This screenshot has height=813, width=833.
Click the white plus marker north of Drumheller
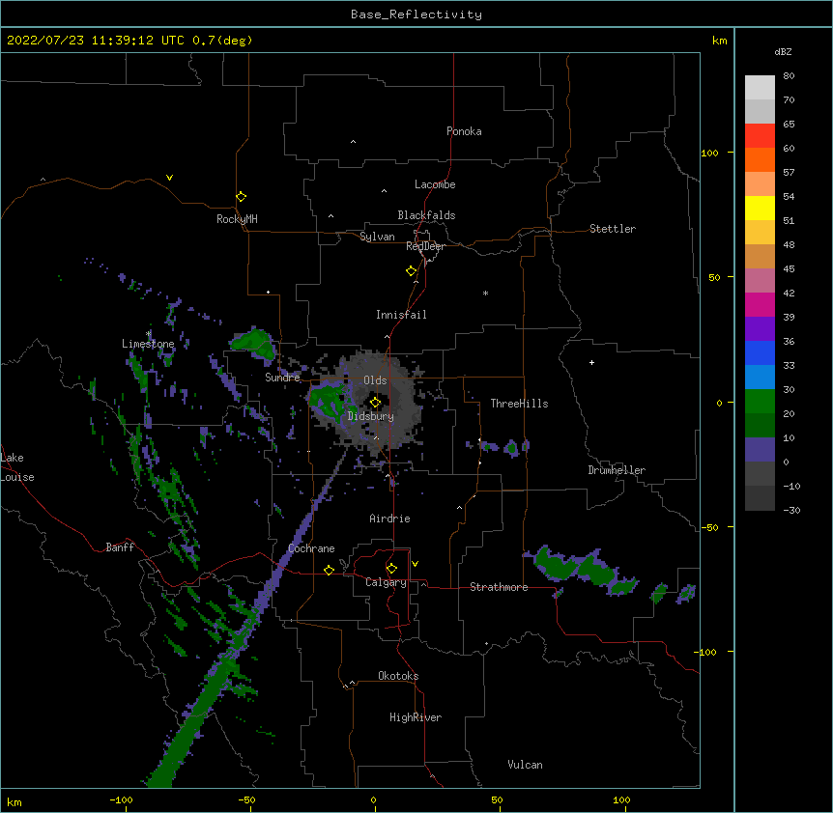point(591,362)
